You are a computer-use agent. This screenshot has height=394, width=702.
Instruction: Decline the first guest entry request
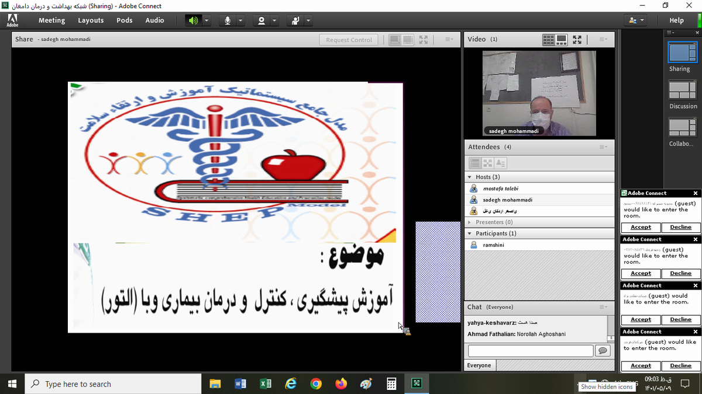coord(680,227)
